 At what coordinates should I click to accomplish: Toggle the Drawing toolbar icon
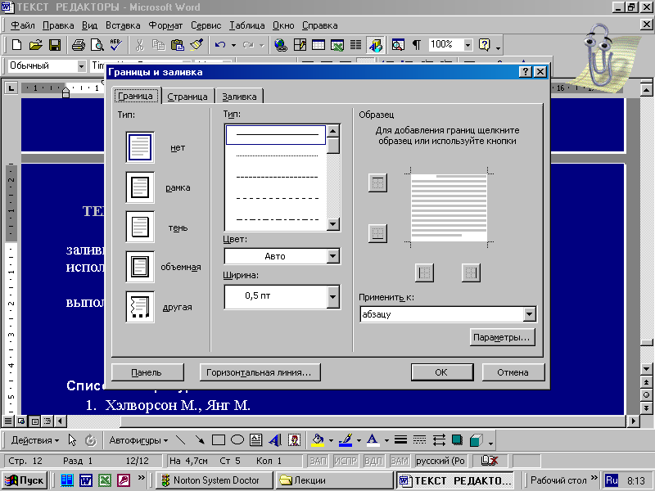pyautogui.click(x=376, y=45)
